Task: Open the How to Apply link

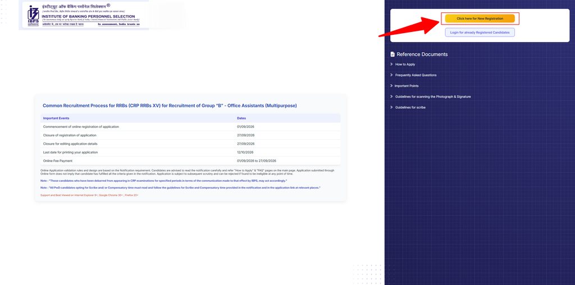Action: click(405, 65)
